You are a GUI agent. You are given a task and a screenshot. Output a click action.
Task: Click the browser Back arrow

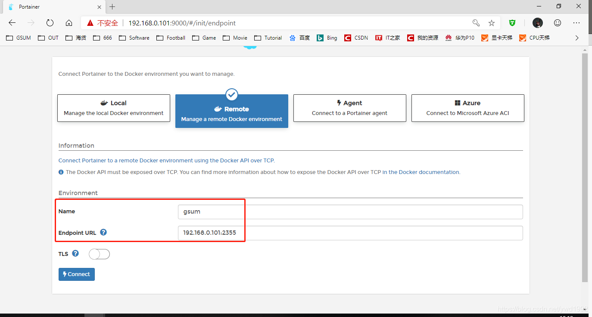tap(12, 23)
